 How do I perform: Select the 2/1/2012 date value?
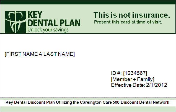click(x=157, y=85)
